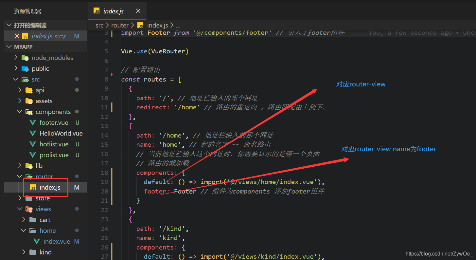Open index.vue under the home folder
The image size is (476, 260).
(x=57, y=241)
